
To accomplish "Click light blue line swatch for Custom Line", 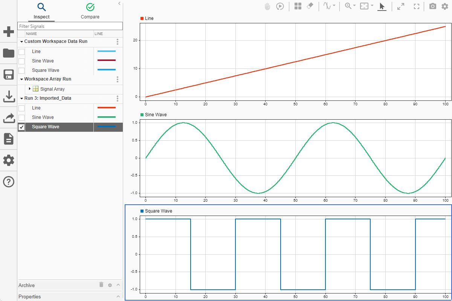I will 107,51.
